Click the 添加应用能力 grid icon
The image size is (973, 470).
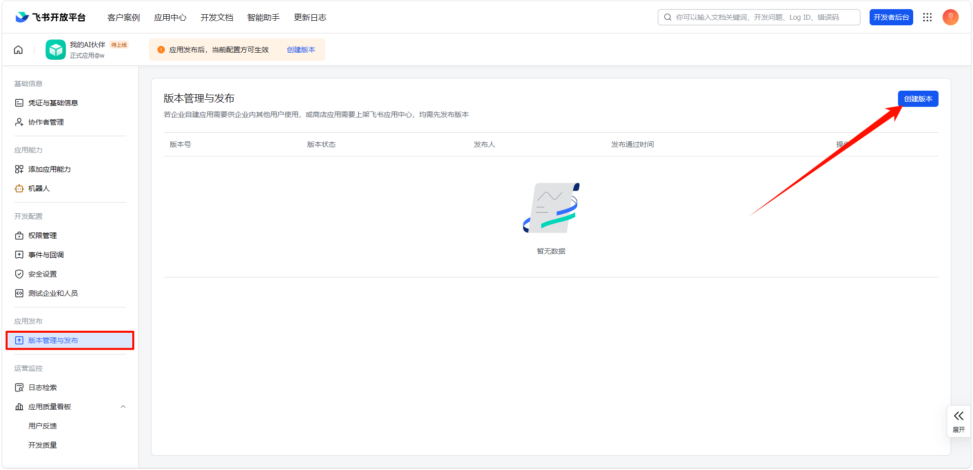click(19, 169)
